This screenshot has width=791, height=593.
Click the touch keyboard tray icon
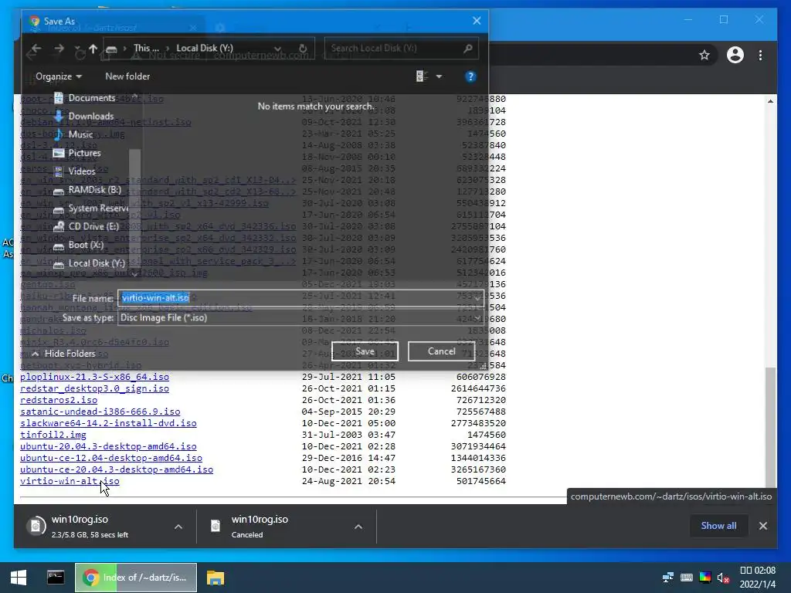coord(687,578)
